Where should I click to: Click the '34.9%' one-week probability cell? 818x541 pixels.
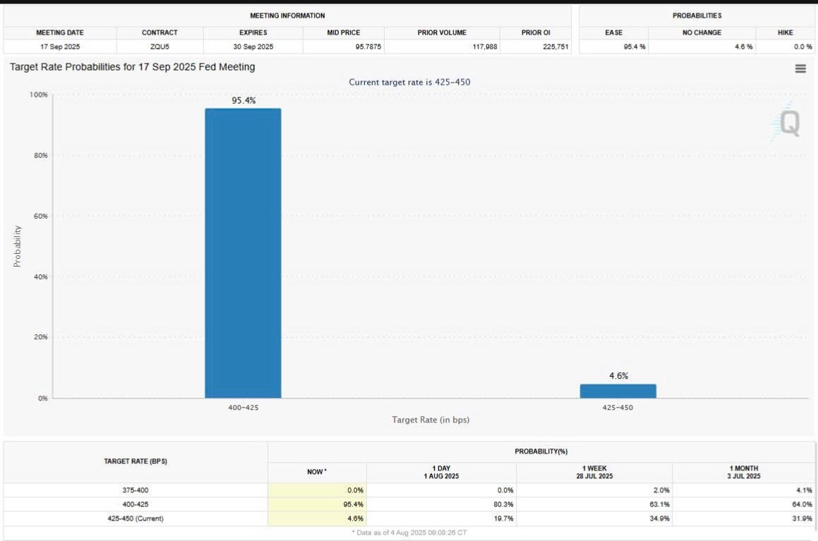[594, 518]
